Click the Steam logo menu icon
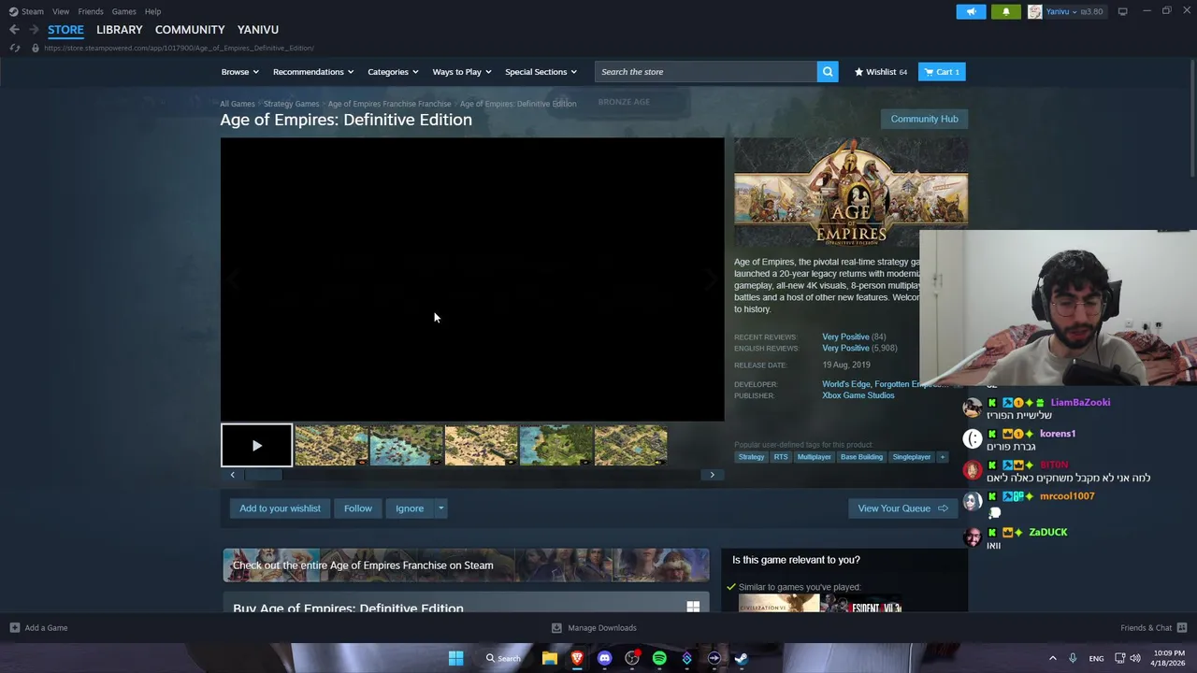This screenshot has height=673, width=1197. [13, 11]
